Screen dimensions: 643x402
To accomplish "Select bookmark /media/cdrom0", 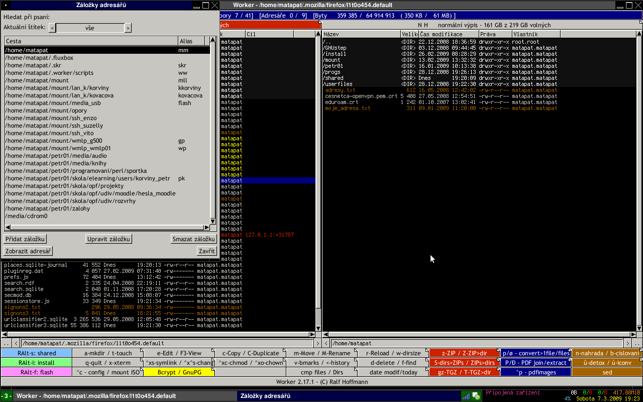I will click(x=107, y=216).
